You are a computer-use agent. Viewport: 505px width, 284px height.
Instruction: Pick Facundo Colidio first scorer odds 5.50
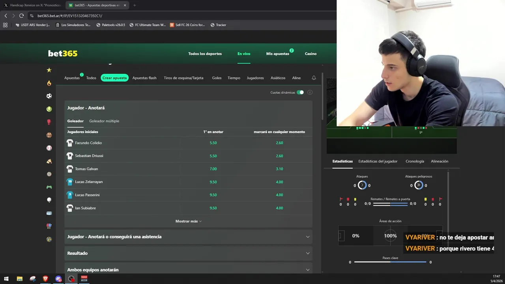pyautogui.click(x=213, y=143)
